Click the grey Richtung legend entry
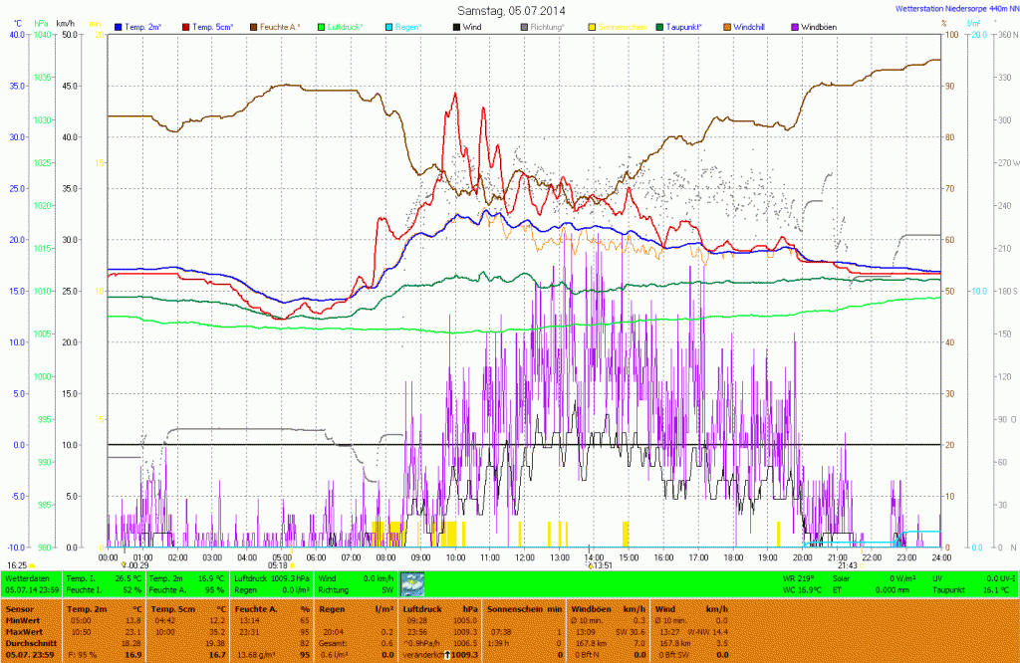1020x663 pixels. point(548,26)
